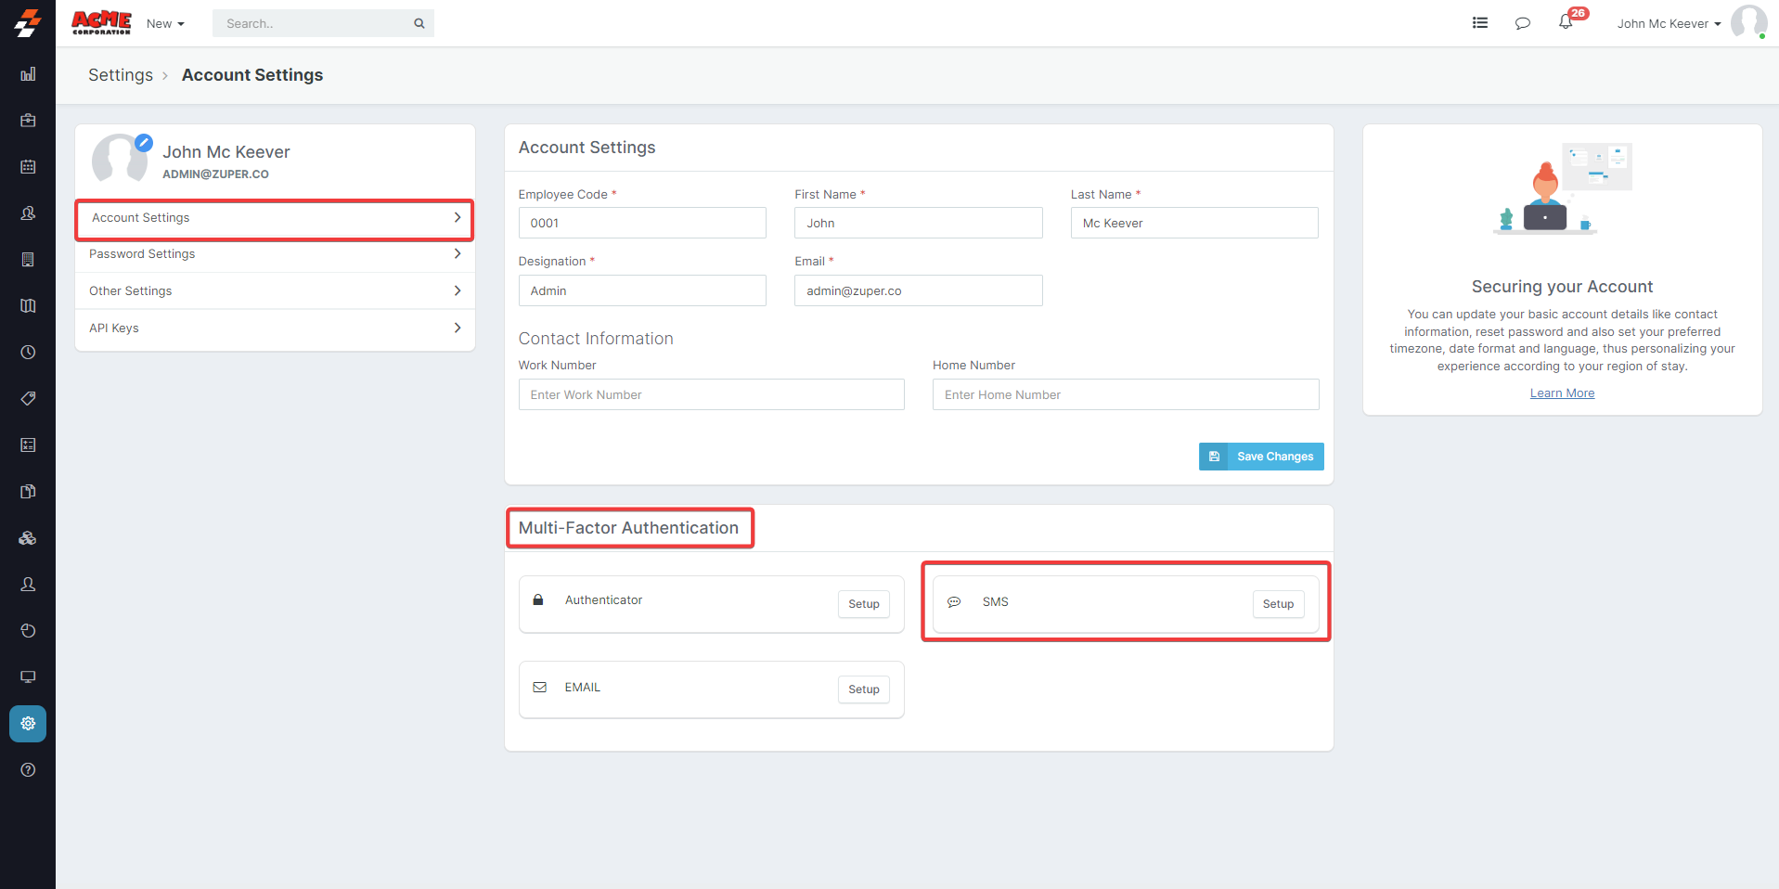Screen dimensions: 1779x889
Task: Click the notification bell icon
Action: [1566, 23]
